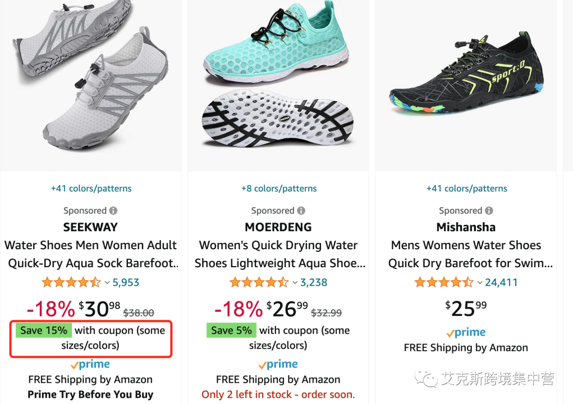Click the Sponsored info icon under SEEKWAY listing
The height and width of the screenshot is (404, 573).
coord(114,211)
